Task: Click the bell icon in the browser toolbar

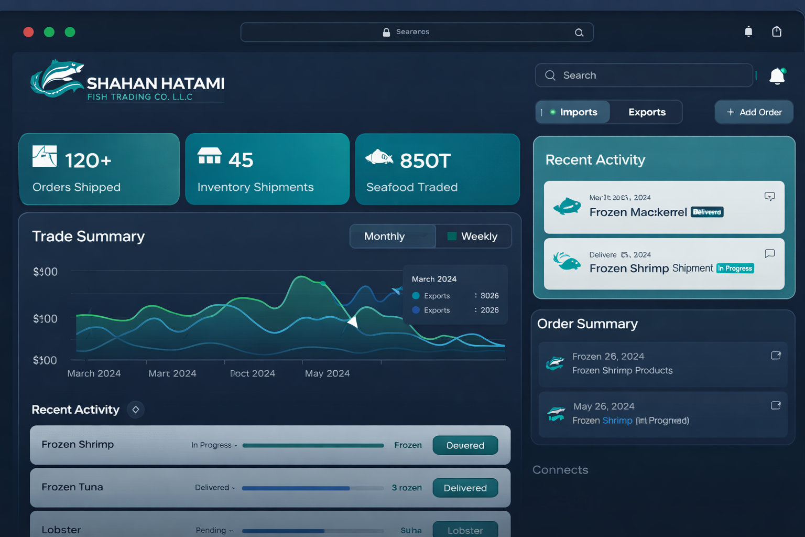Action: (748, 32)
